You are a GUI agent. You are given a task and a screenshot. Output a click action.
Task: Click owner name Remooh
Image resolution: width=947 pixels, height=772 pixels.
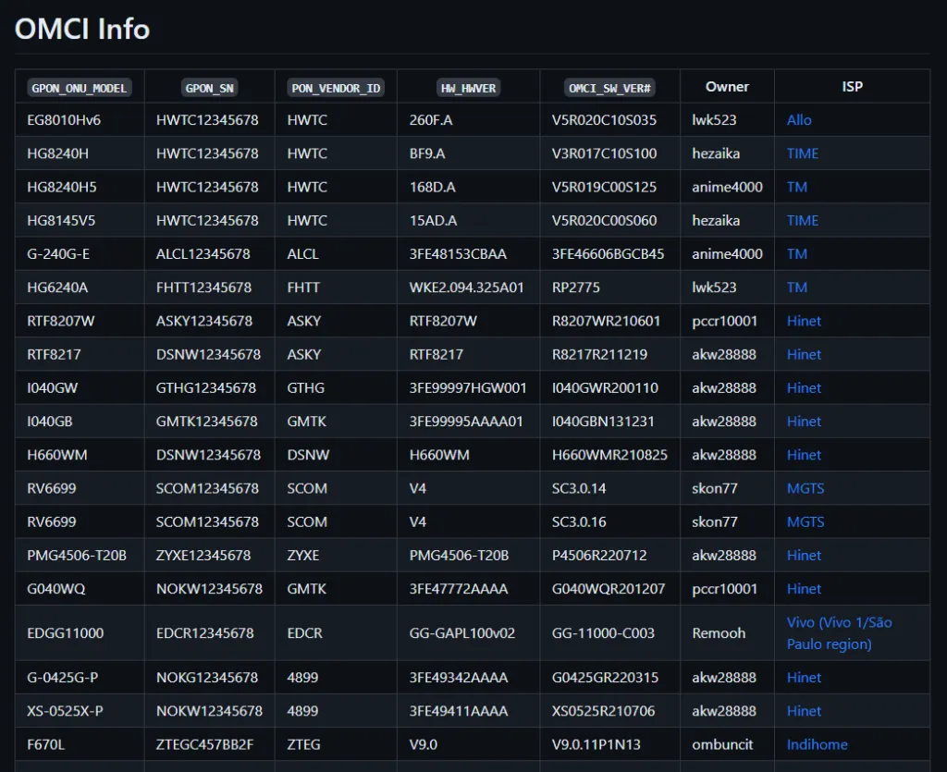[719, 633]
